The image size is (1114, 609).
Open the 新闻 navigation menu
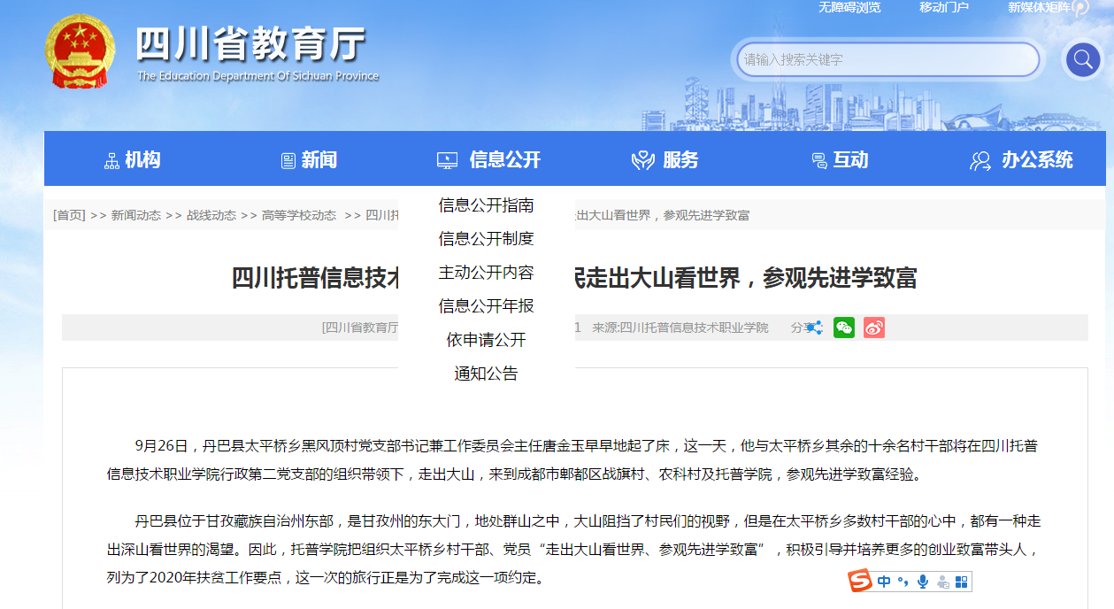point(310,160)
